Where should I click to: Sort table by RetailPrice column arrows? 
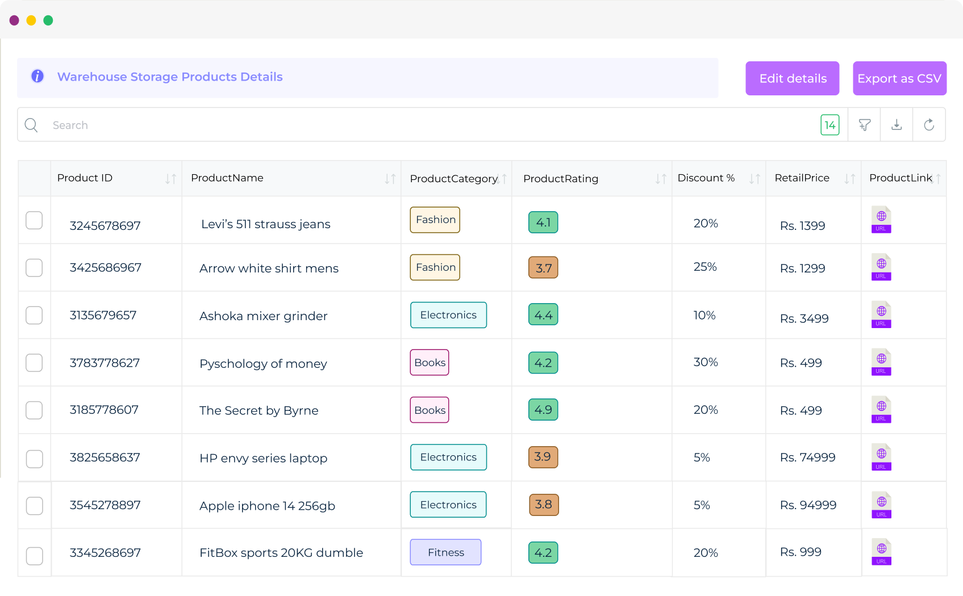[849, 178]
